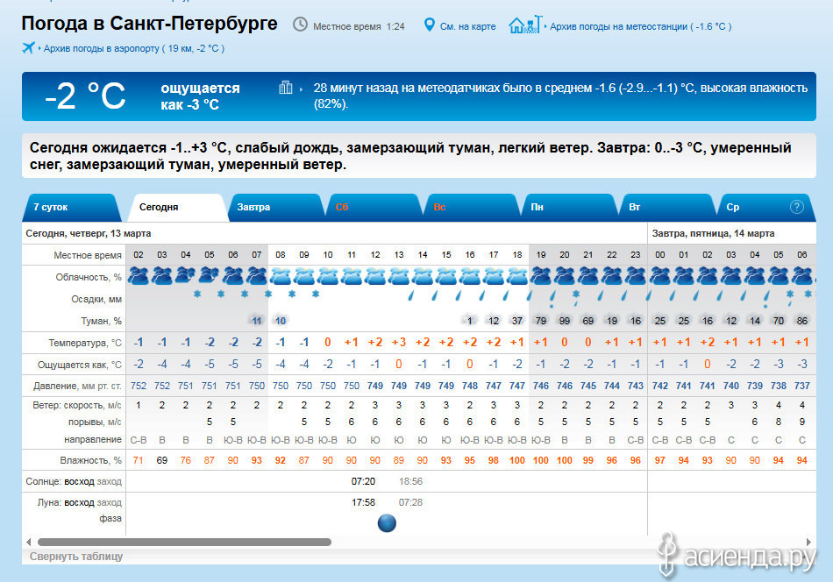Click the cloudiness icon under hour 12
Image resolution: width=833 pixels, height=582 pixels.
375,276
